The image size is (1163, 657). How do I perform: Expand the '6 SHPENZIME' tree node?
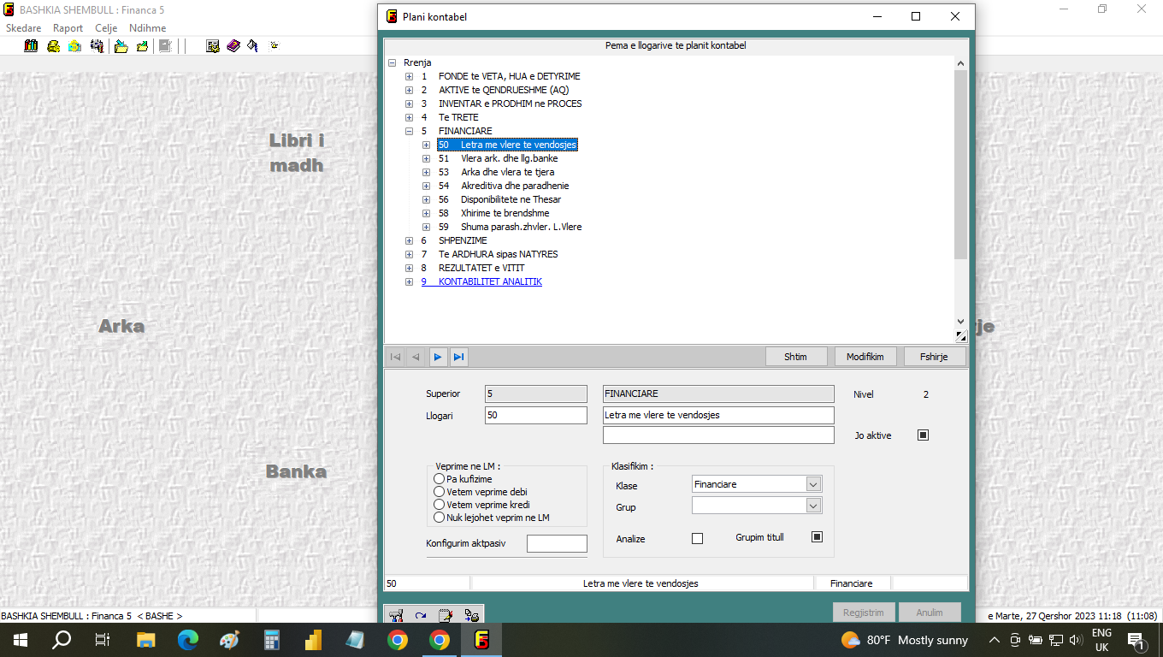410,240
